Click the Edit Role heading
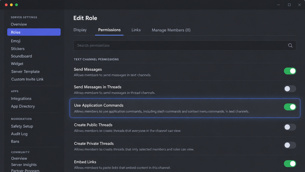Image resolution: width=305 pixels, height=172 pixels. tap(85, 18)
